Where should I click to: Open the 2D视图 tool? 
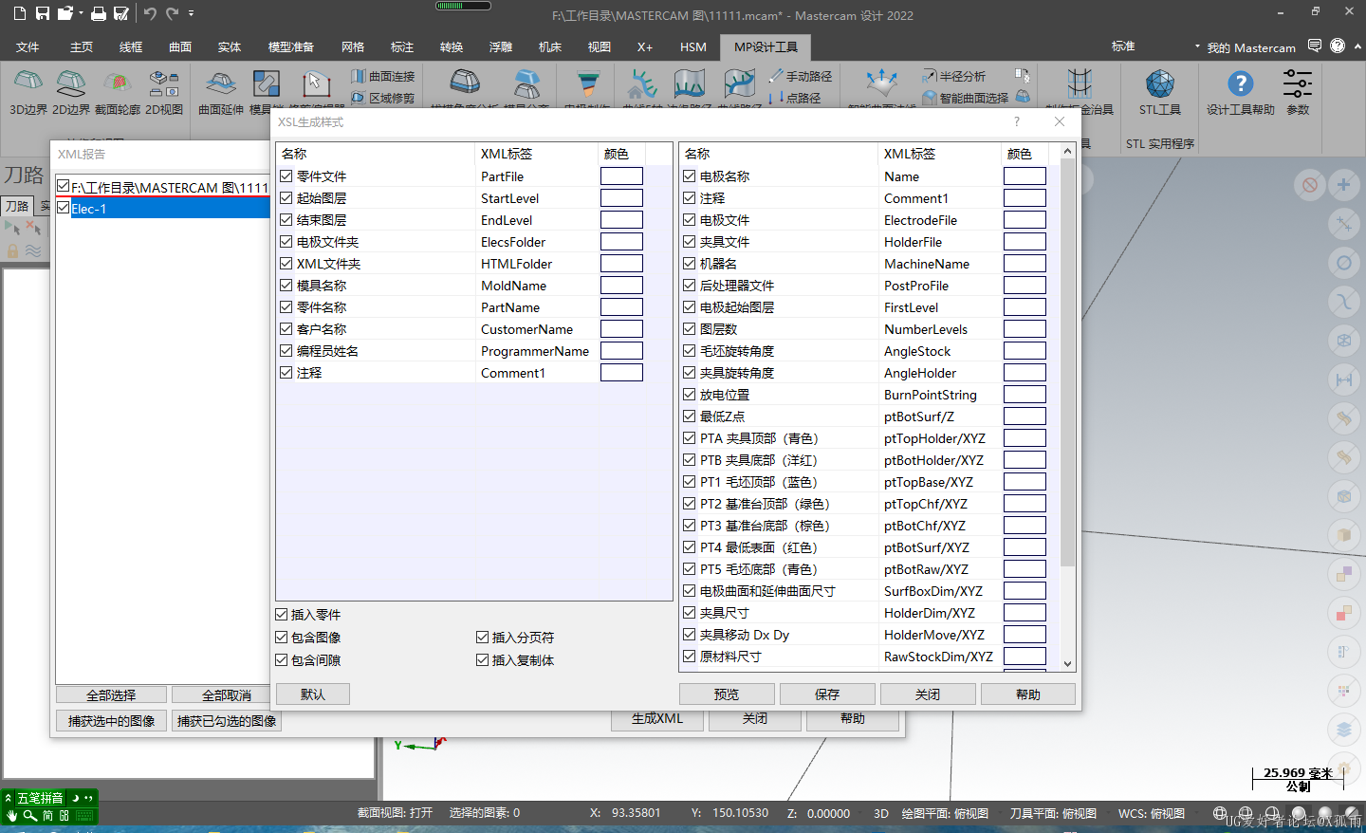[x=164, y=93]
